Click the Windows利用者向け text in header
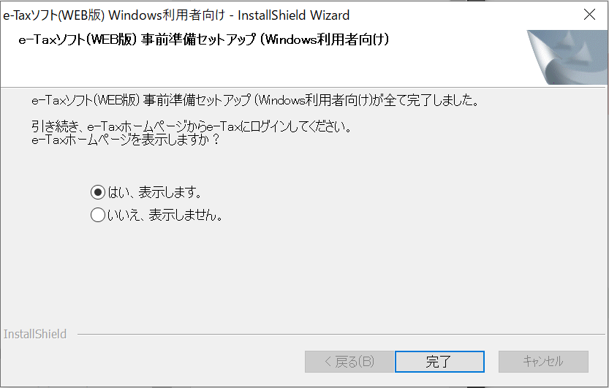 point(325,39)
